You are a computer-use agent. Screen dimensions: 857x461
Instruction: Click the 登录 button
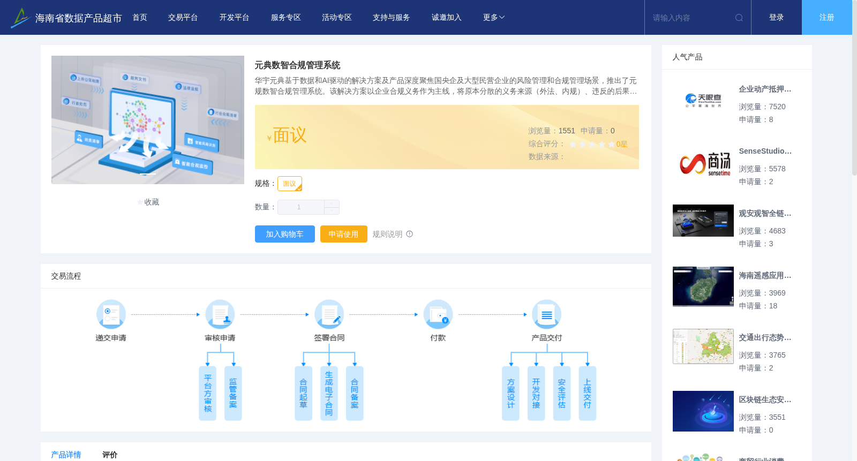click(777, 18)
